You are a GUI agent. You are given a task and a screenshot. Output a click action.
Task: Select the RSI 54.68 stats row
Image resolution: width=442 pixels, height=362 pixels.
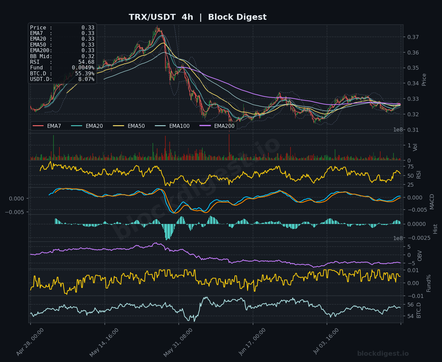point(62,62)
